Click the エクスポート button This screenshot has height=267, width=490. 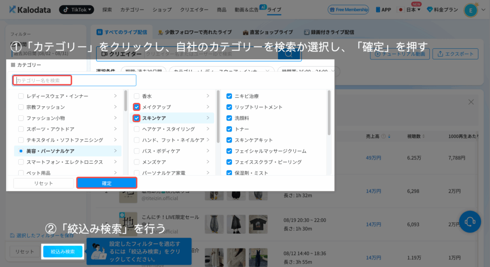pyautogui.click(x=456, y=54)
